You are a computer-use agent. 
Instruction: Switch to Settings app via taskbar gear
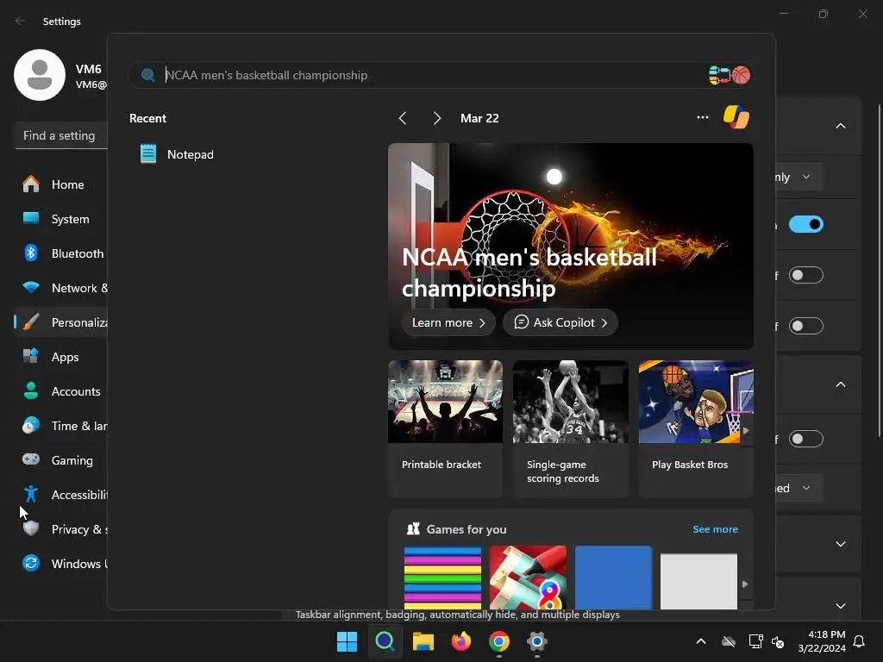537,641
